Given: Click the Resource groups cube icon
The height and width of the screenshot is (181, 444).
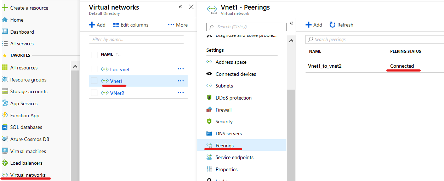Looking at the screenshot, I should pyautogui.click(x=5, y=80).
